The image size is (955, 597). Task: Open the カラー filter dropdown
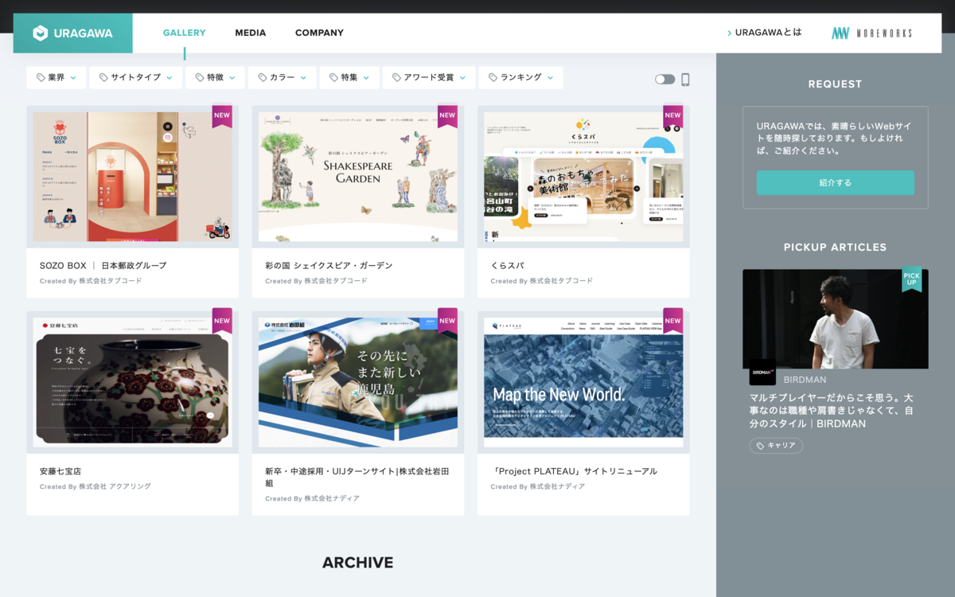[x=282, y=77]
